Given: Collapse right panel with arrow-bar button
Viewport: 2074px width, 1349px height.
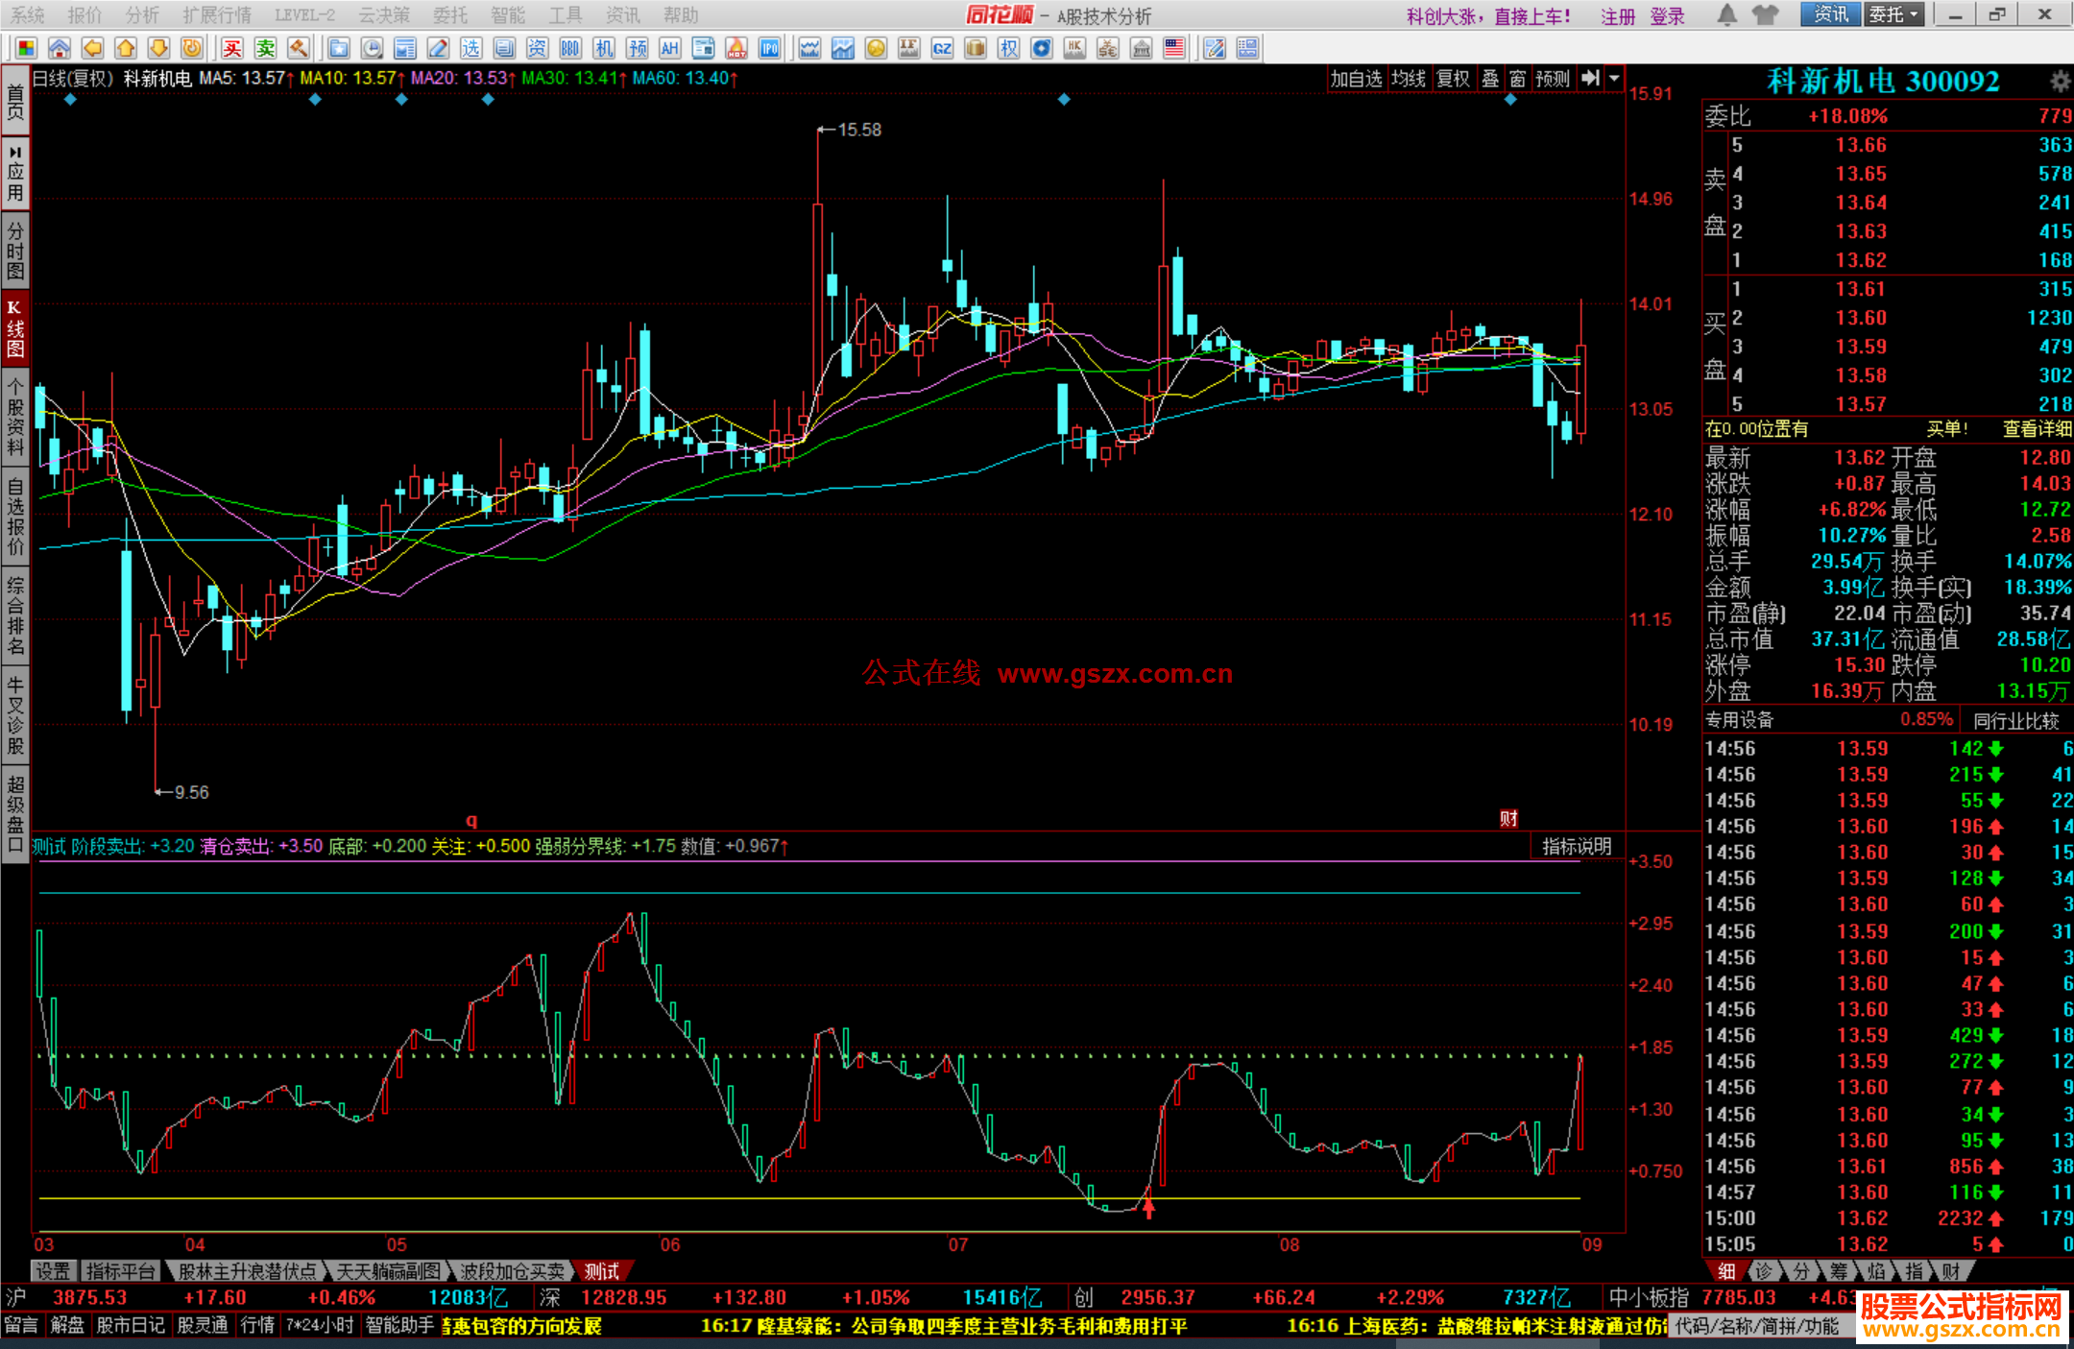Looking at the screenshot, I should click(1591, 79).
